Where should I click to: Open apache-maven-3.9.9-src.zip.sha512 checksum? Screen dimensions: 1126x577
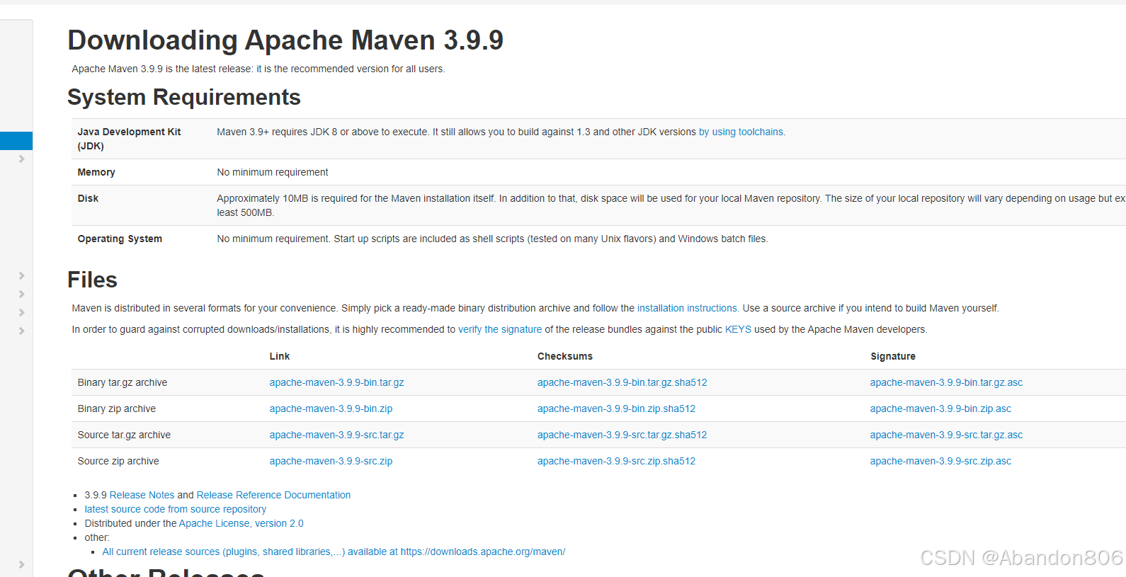[616, 461]
